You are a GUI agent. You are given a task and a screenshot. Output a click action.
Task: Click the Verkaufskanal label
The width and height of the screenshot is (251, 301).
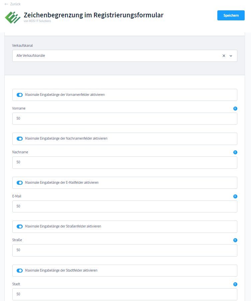pos(22,45)
